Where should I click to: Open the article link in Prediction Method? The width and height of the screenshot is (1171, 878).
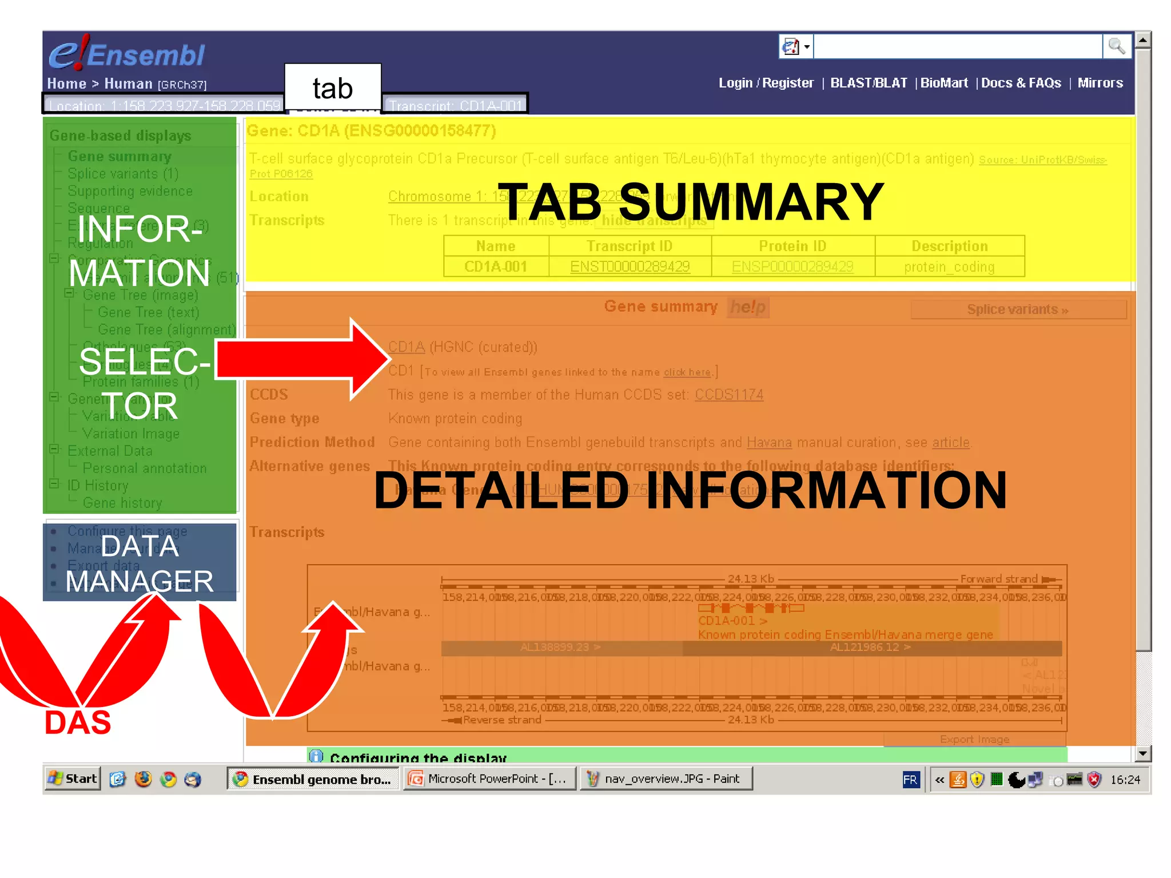click(951, 442)
